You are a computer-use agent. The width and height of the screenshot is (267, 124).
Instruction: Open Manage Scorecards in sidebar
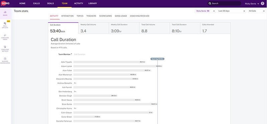[x=5, y=60]
